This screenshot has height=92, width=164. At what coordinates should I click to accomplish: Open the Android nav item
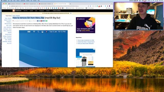(48, 11)
